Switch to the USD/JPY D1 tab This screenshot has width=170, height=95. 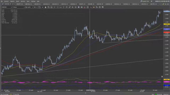click(x=20, y=4)
